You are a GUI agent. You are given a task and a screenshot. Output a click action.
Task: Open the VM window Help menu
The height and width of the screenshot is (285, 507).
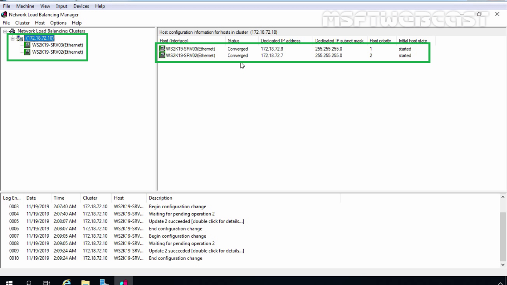point(100,6)
